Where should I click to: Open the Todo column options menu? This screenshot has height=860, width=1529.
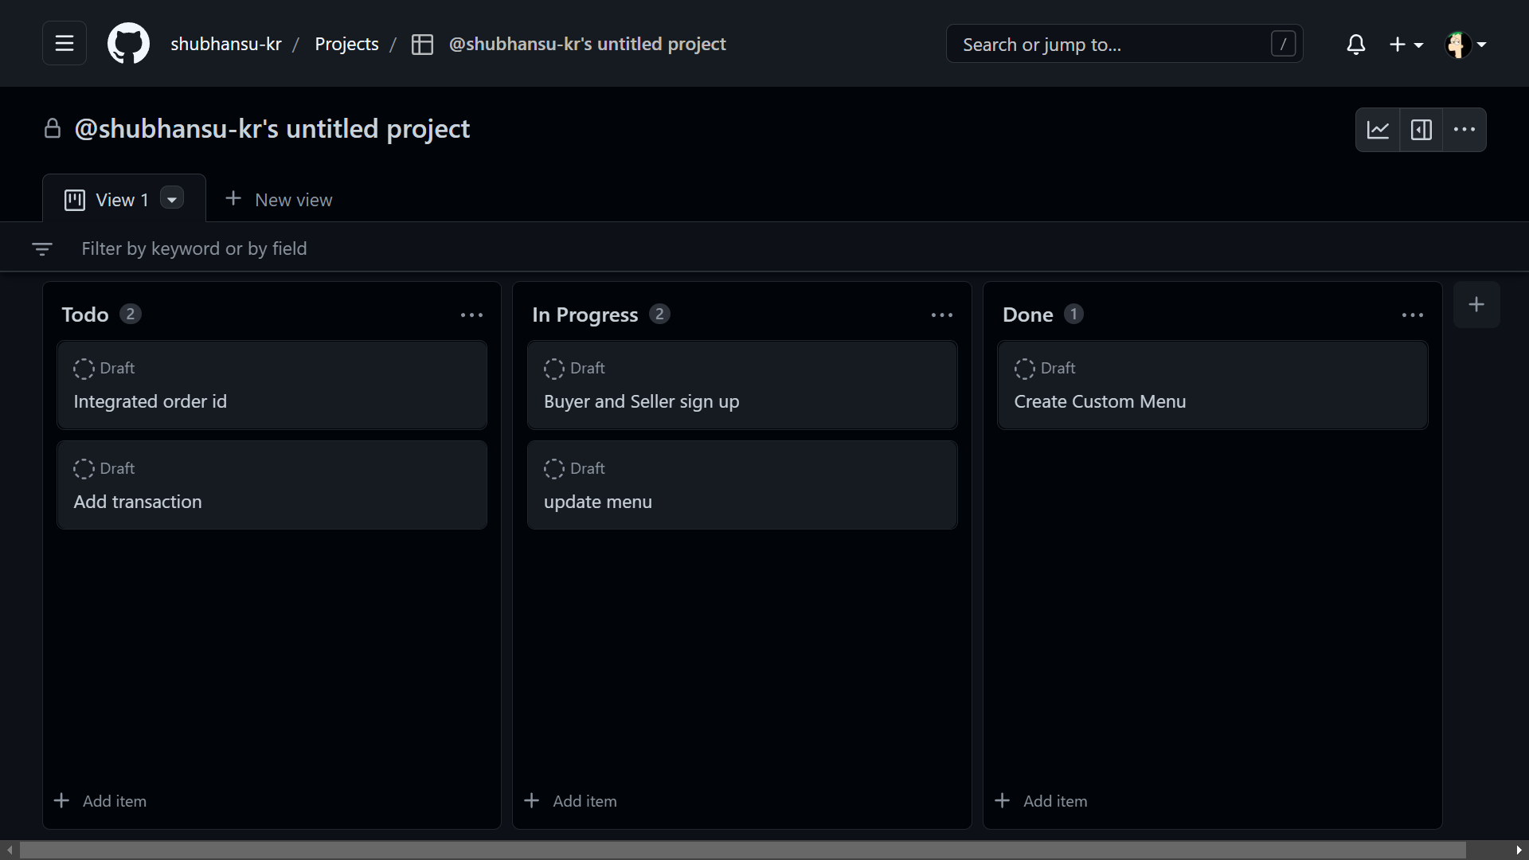[472, 315]
